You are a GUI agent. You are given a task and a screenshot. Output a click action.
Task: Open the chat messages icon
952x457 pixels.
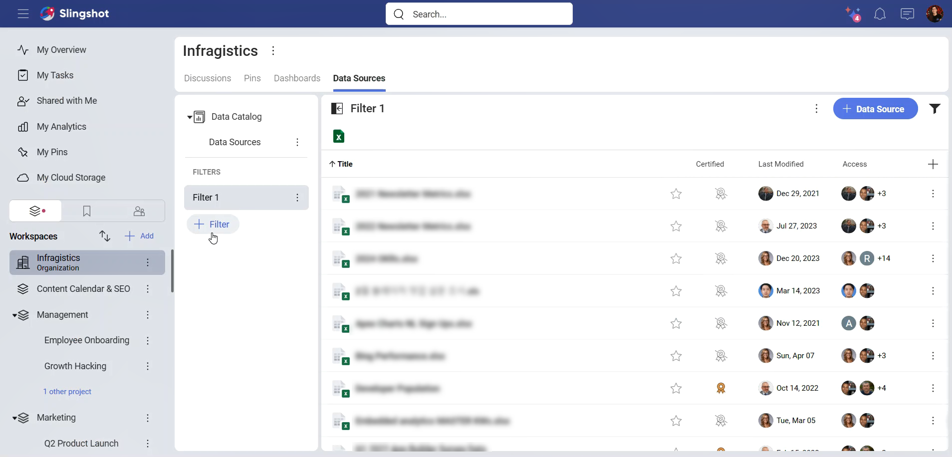click(x=907, y=14)
